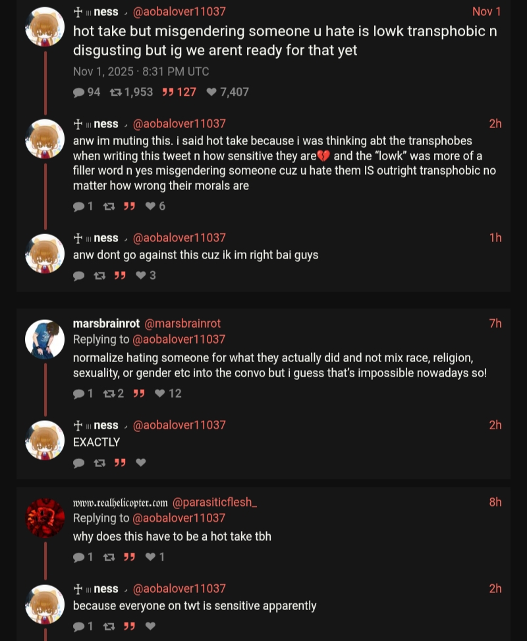Click heart icon on 'anw im muting this' tweet

click(x=151, y=206)
